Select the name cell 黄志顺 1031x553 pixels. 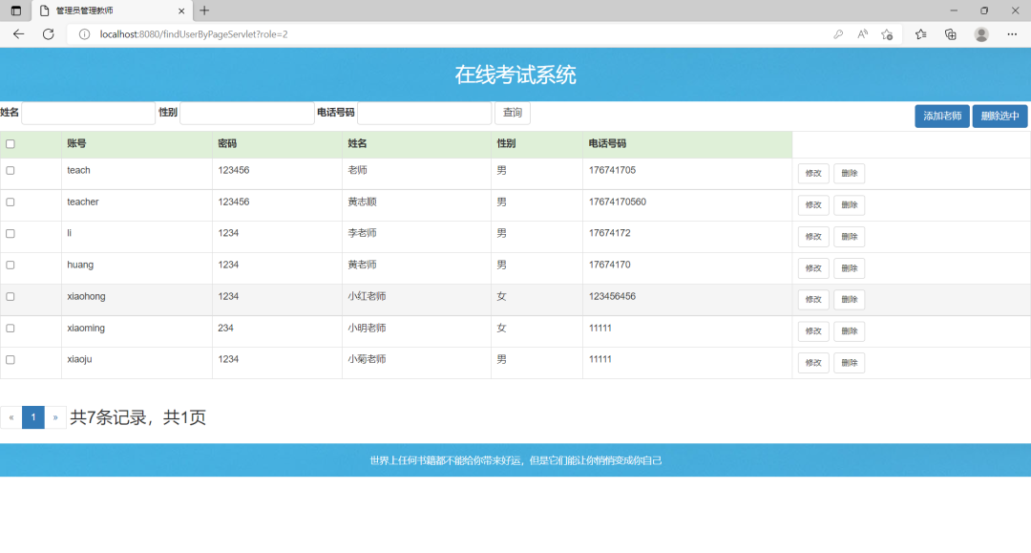coord(363,202)
